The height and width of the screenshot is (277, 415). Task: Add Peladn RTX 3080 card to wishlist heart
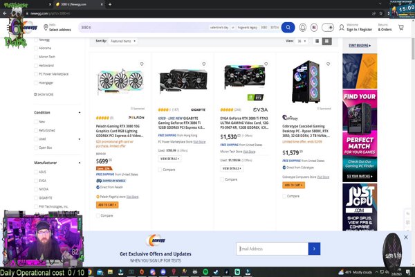tap(142, 64)
